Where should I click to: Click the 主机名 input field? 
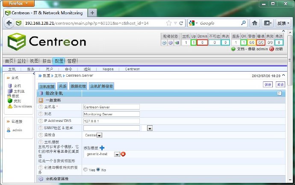112,107
